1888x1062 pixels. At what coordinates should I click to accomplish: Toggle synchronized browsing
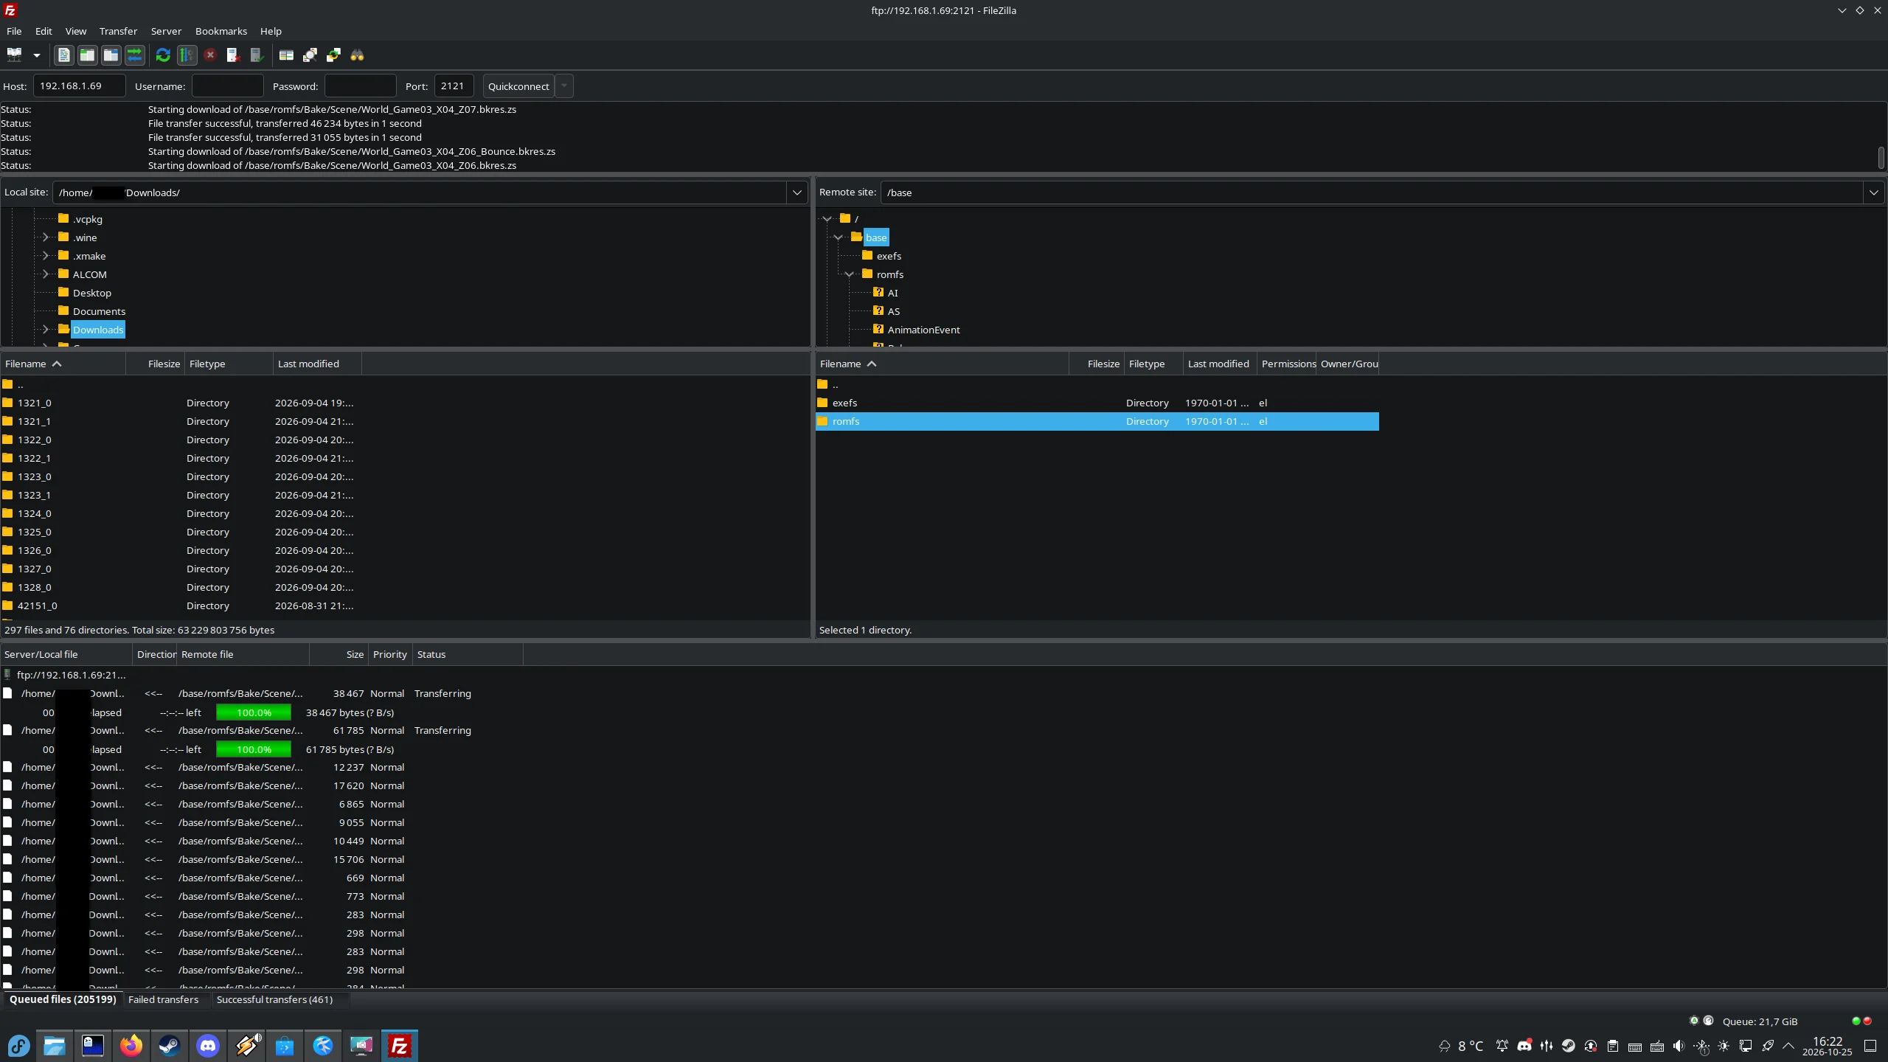[333, 55]
